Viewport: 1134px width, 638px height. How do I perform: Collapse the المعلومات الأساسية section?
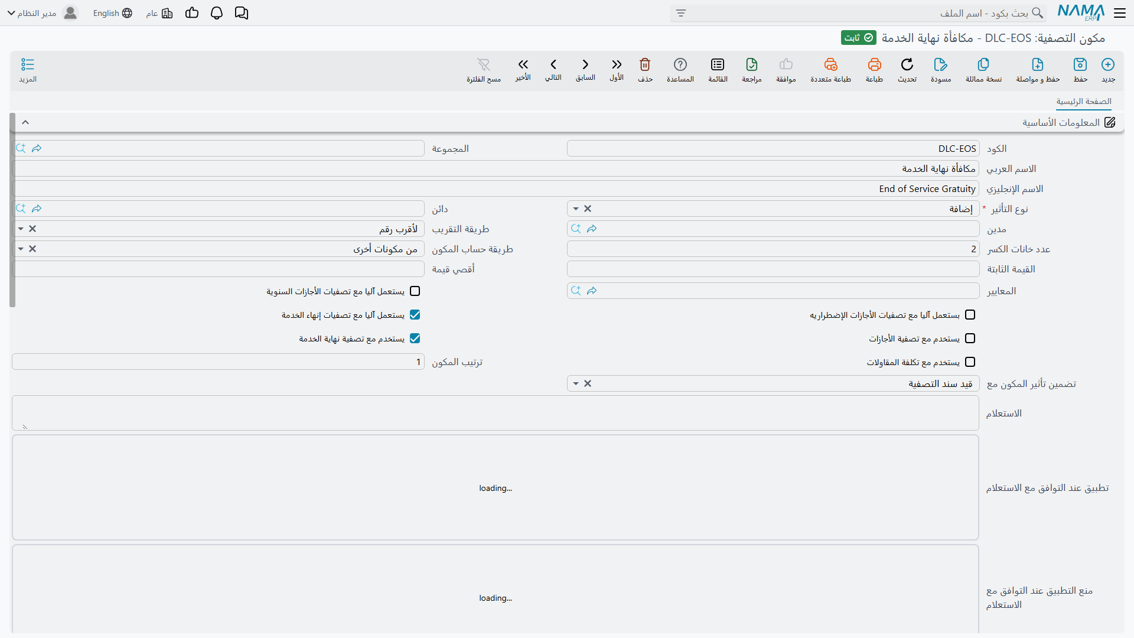tap(25, 122)
